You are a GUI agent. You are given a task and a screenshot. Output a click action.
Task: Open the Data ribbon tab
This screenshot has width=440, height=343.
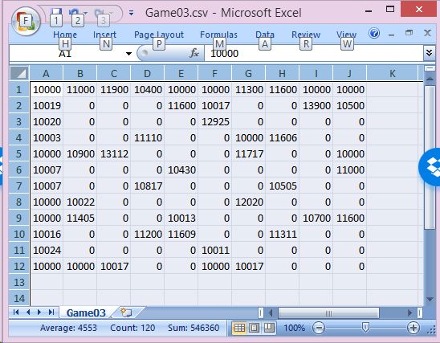click(265, 35)
